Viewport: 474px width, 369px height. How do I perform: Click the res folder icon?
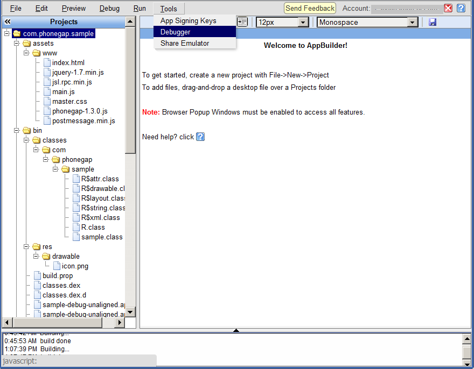(36, 246)
